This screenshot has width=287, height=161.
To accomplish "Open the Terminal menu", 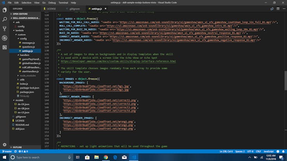I will (x=63, y=3).
